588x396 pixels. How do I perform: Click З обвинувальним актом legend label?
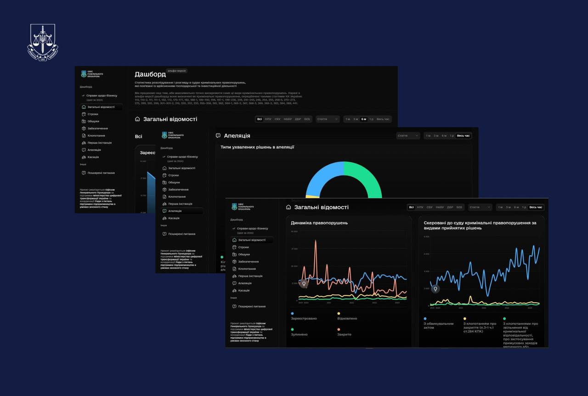coord(438,326)
